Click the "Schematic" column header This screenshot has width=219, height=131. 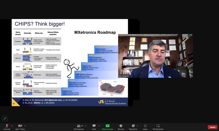[27, 33]
